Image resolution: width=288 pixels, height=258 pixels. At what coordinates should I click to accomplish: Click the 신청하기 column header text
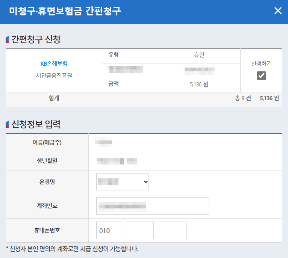(261, 63)
